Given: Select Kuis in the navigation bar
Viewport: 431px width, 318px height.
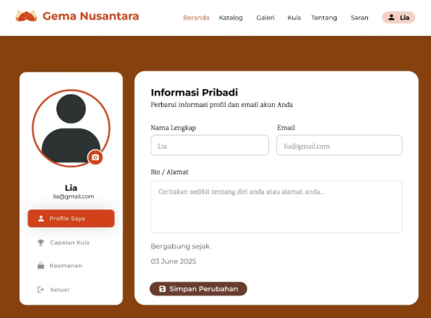Looking at the screenshot, I should click(294, 18).
